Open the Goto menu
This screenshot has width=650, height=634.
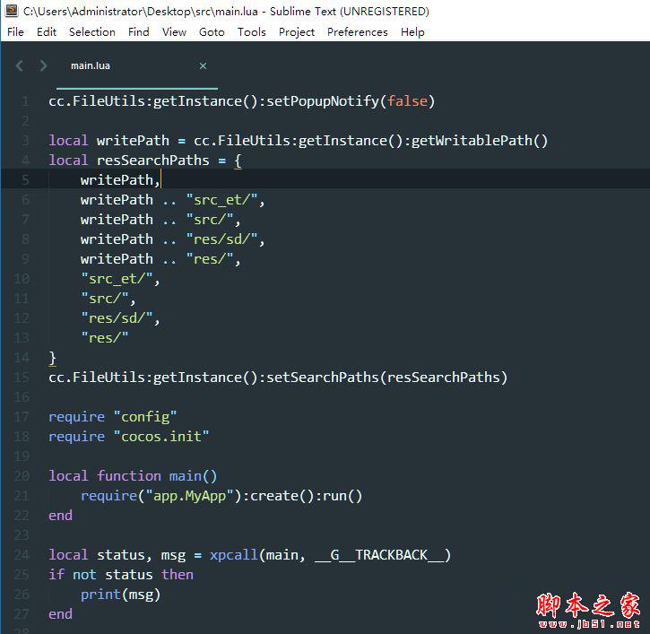(x=212, y=32)
